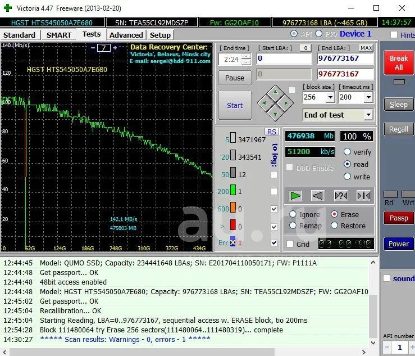
Task: Toggle the Grid checkbox
Action: (x=290, y=244)
